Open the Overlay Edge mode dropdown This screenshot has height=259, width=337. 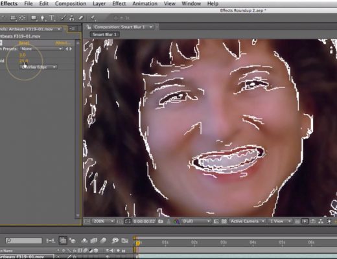click(38, 67)
